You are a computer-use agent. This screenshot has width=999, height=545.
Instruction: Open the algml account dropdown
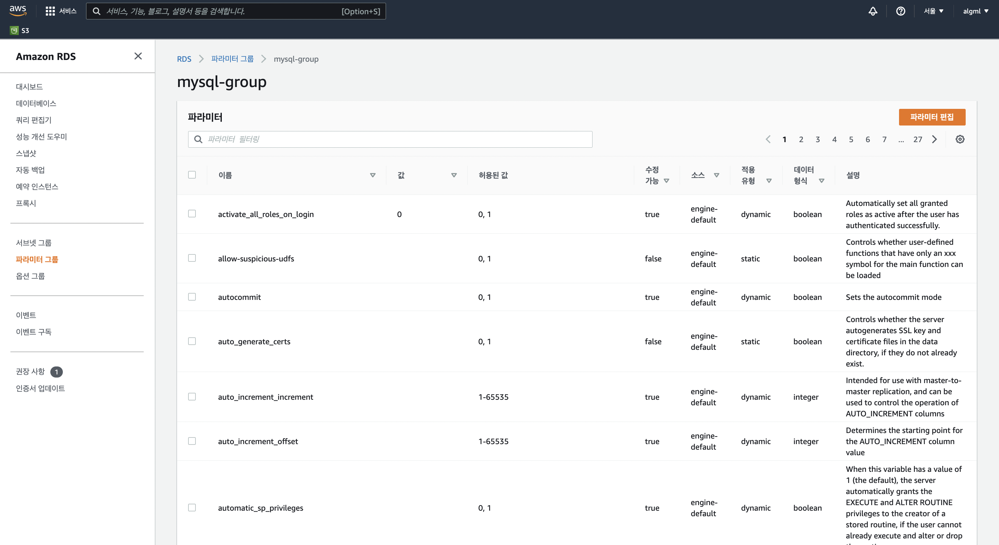pos(975,11)
